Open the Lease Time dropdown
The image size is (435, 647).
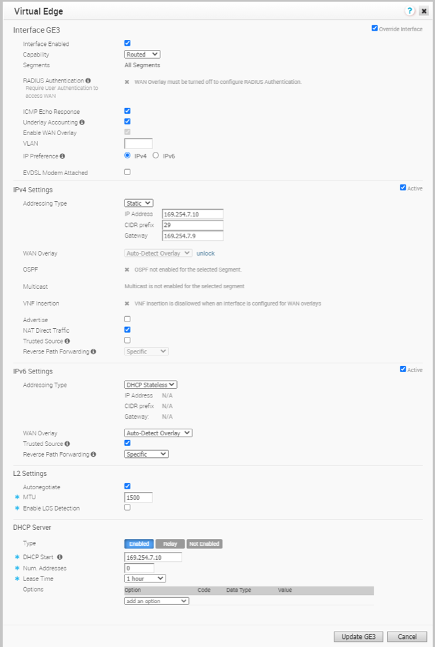[x=145, y=578]
